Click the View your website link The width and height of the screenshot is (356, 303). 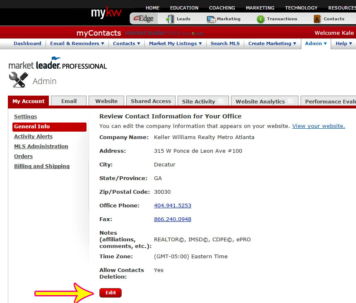(x=319, y=126)
